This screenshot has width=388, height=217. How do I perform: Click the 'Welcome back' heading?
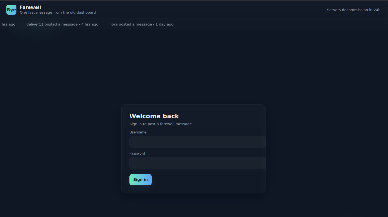click(x=154, y=116)
